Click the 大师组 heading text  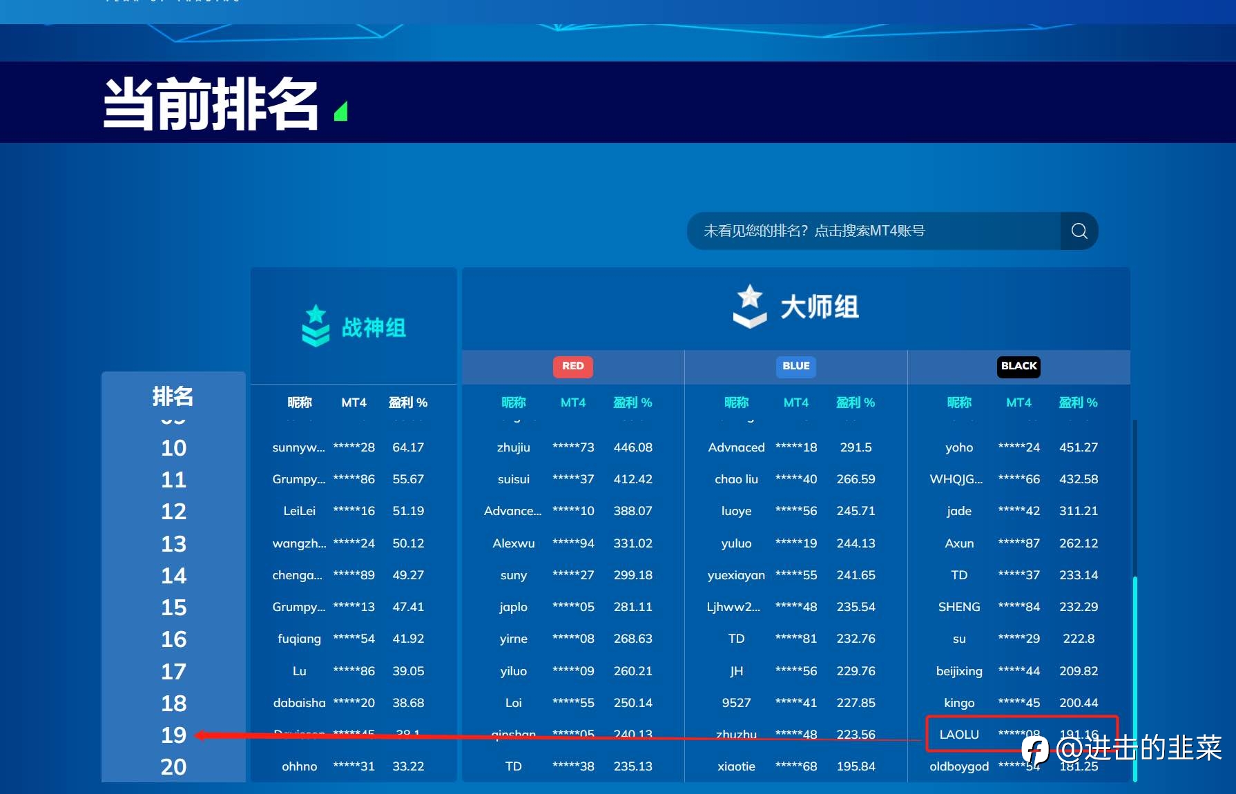tap(820, 307)
